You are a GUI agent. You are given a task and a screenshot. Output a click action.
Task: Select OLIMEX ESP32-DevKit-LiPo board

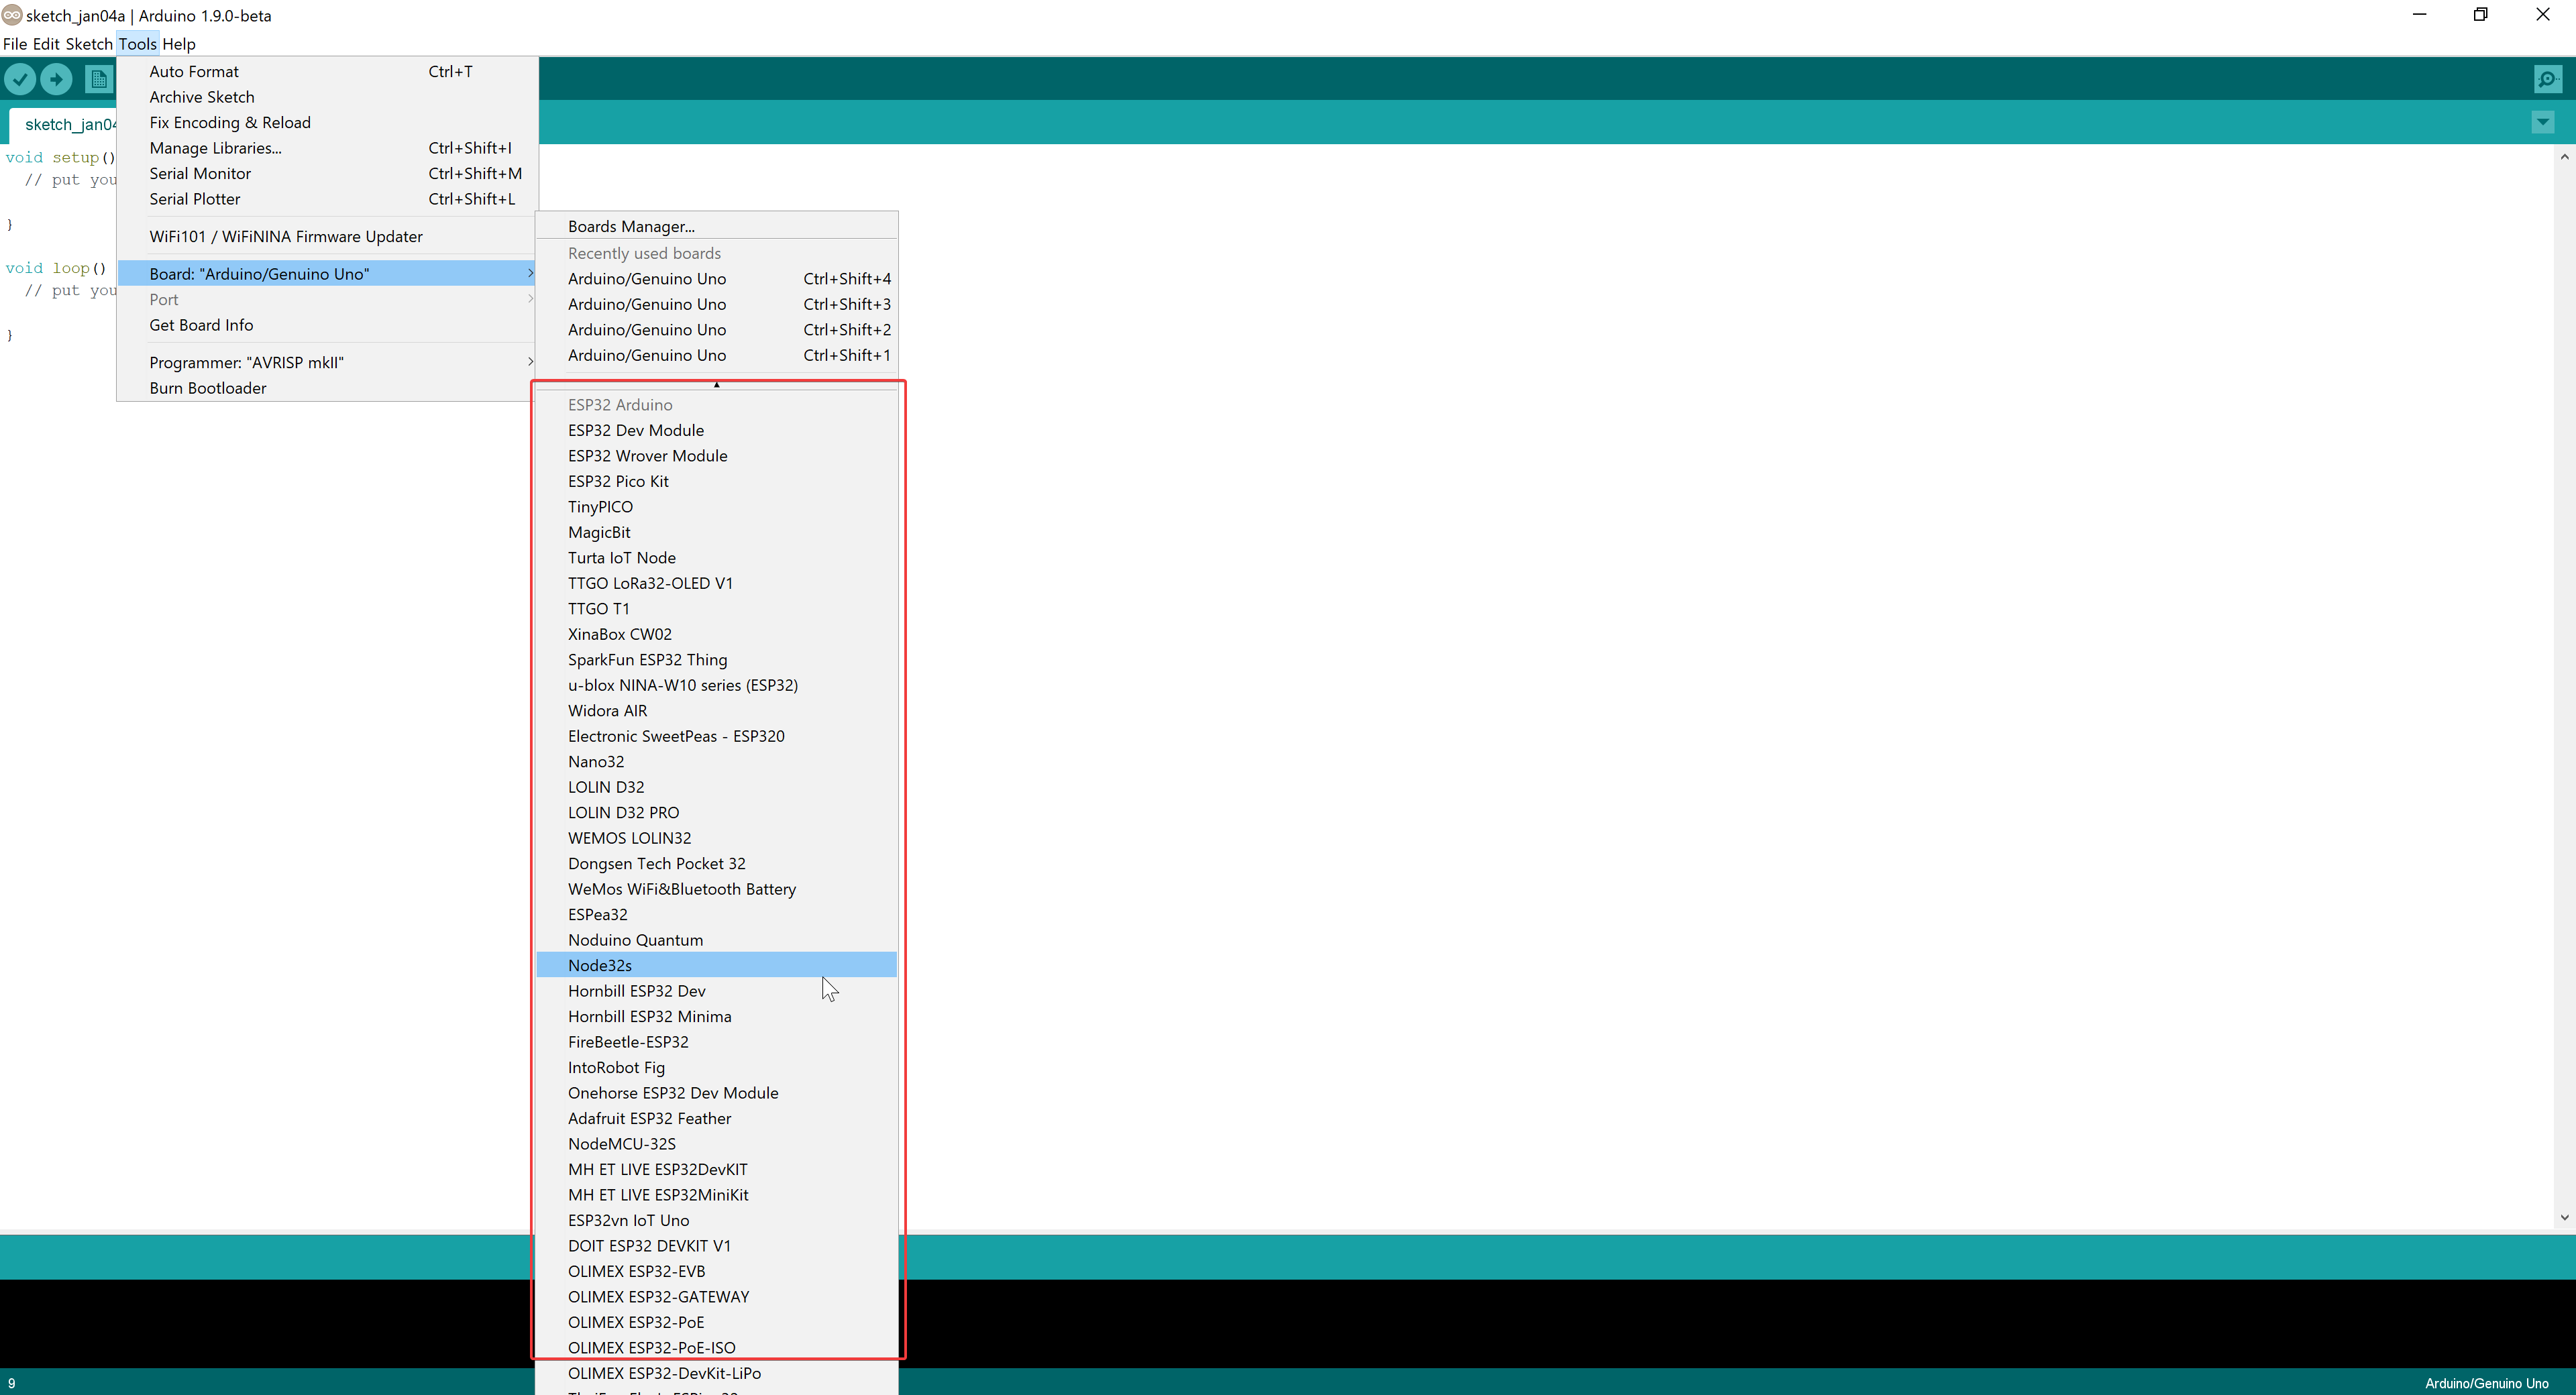pos(716,1374)
